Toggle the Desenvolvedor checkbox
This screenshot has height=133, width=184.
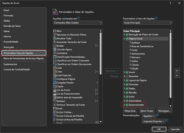coord(127,105)
